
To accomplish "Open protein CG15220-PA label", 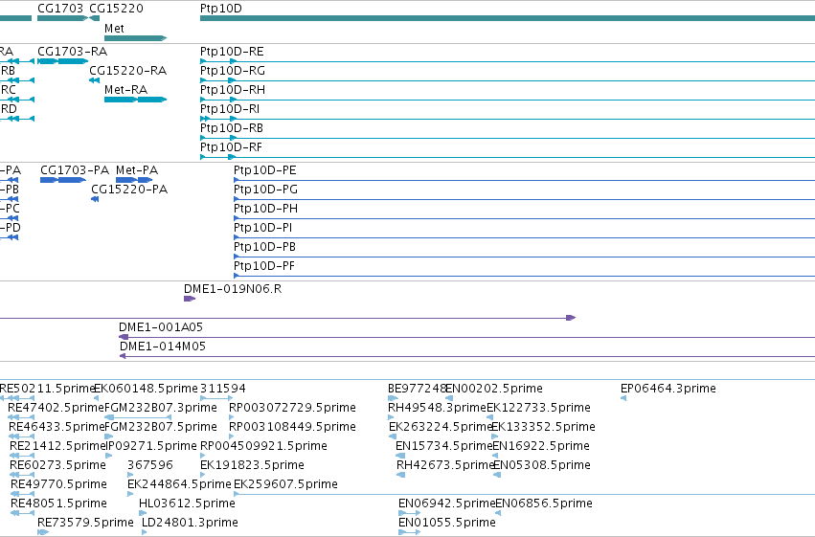I will (x=129, y=190).
